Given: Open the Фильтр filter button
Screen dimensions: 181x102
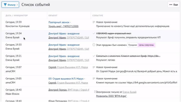Looking at the screenshot, I should click(x=10, y=5).
